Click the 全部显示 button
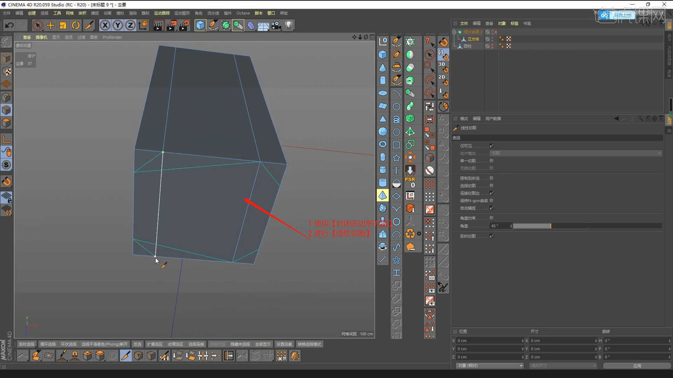Viewport: 673px width, 378px height. point(263,344)
